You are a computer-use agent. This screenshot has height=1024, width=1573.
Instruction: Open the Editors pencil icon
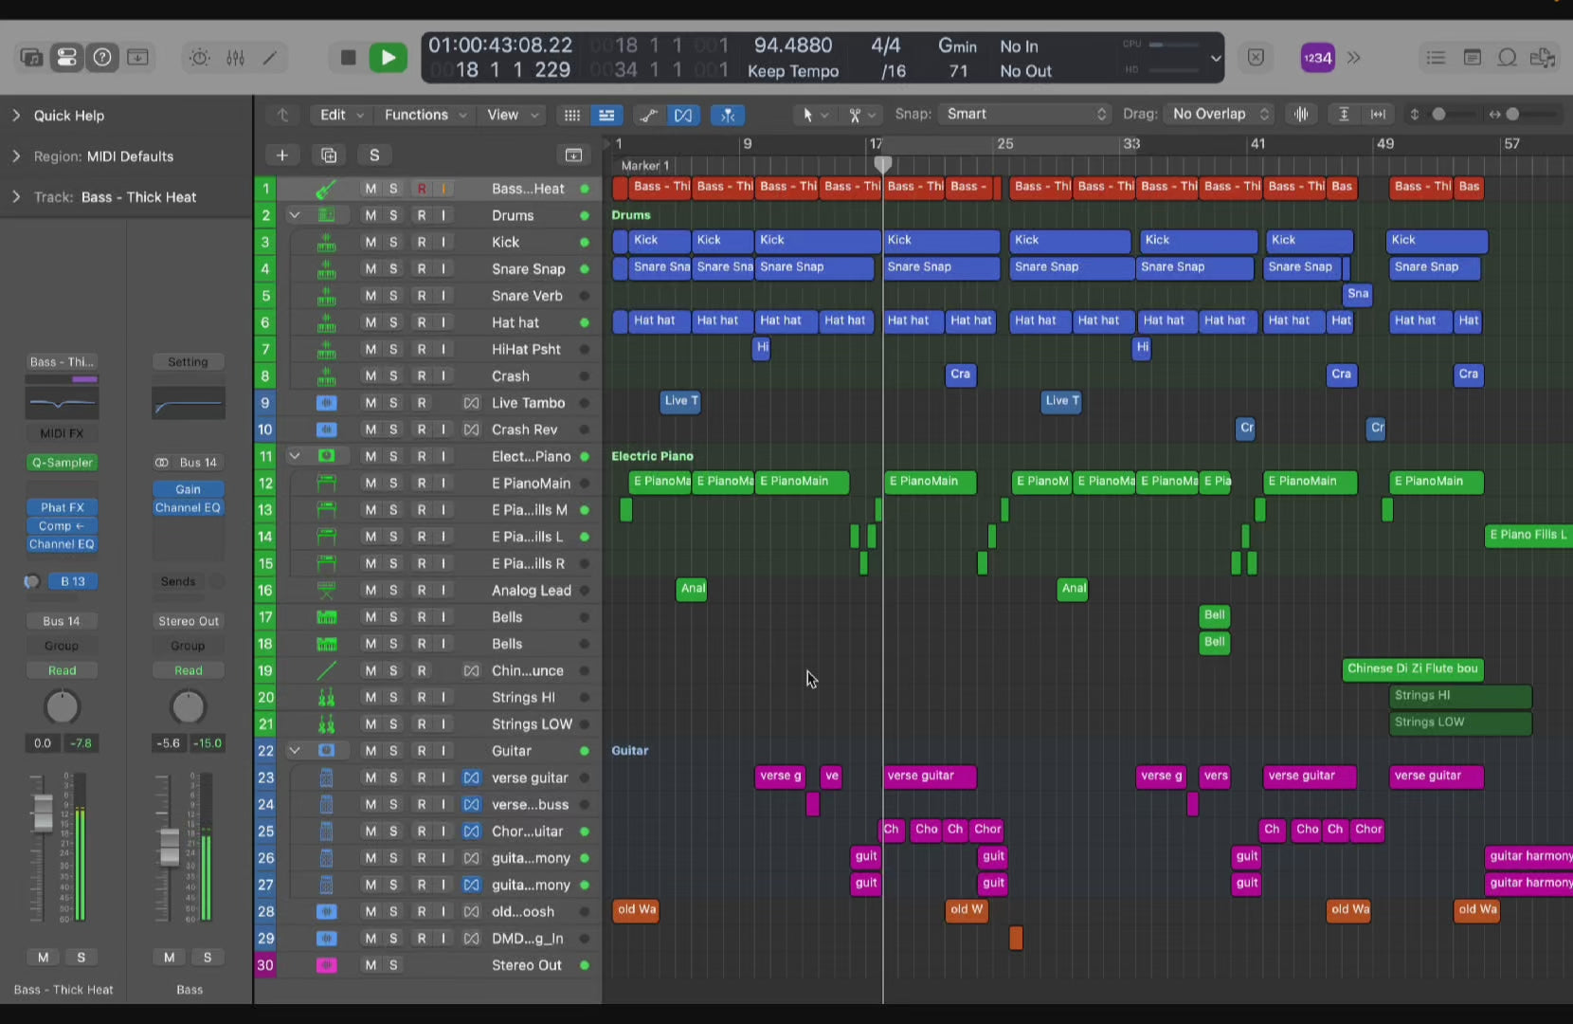coord(270,58)
